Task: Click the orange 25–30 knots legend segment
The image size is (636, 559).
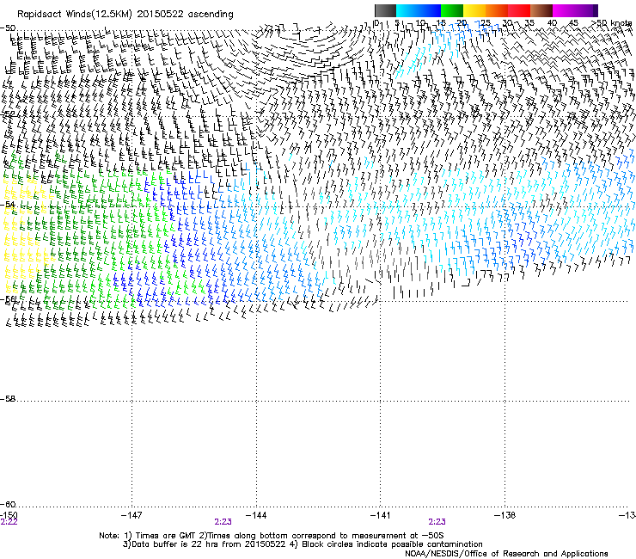Action: coord(497,10)
